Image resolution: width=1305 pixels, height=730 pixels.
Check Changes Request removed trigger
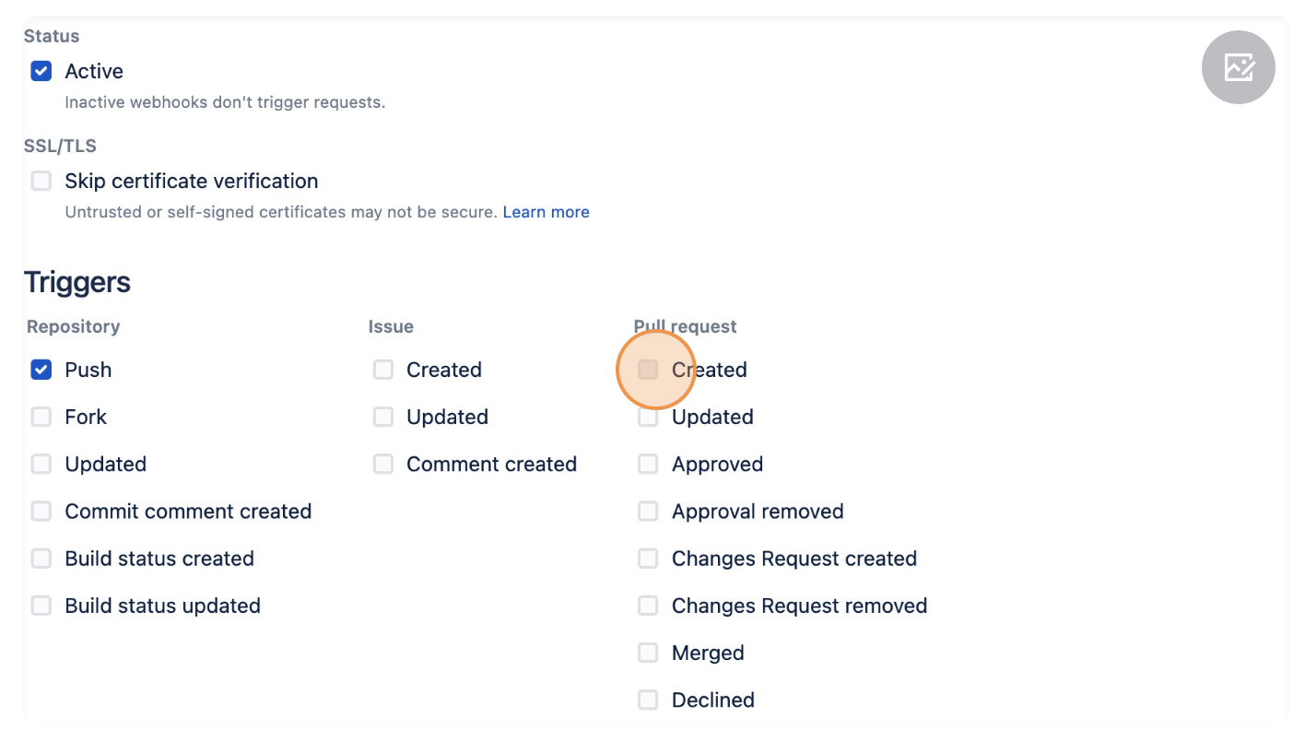pos(649,606)
